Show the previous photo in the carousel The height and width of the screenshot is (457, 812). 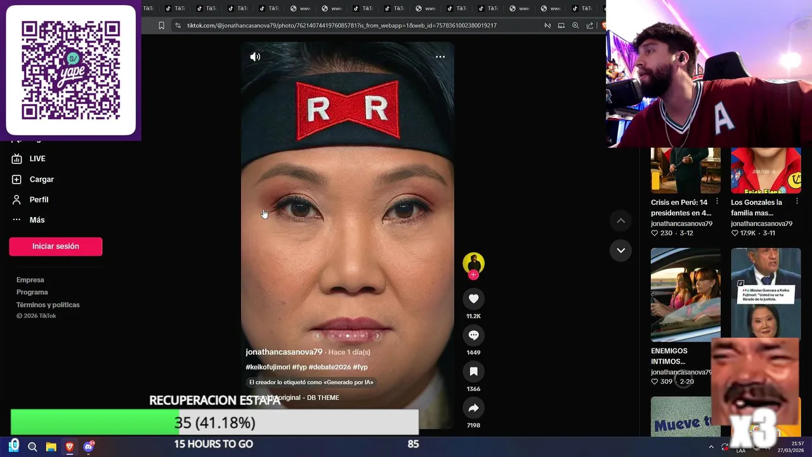pos(318,336)
